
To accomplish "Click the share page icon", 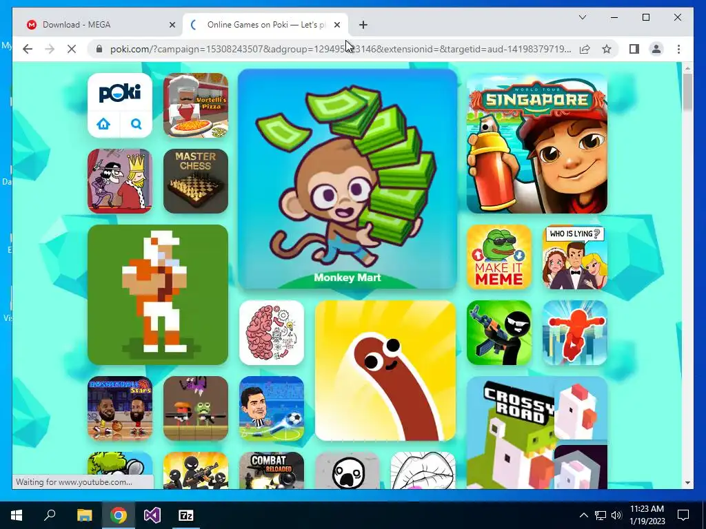I will pos(585,49).
